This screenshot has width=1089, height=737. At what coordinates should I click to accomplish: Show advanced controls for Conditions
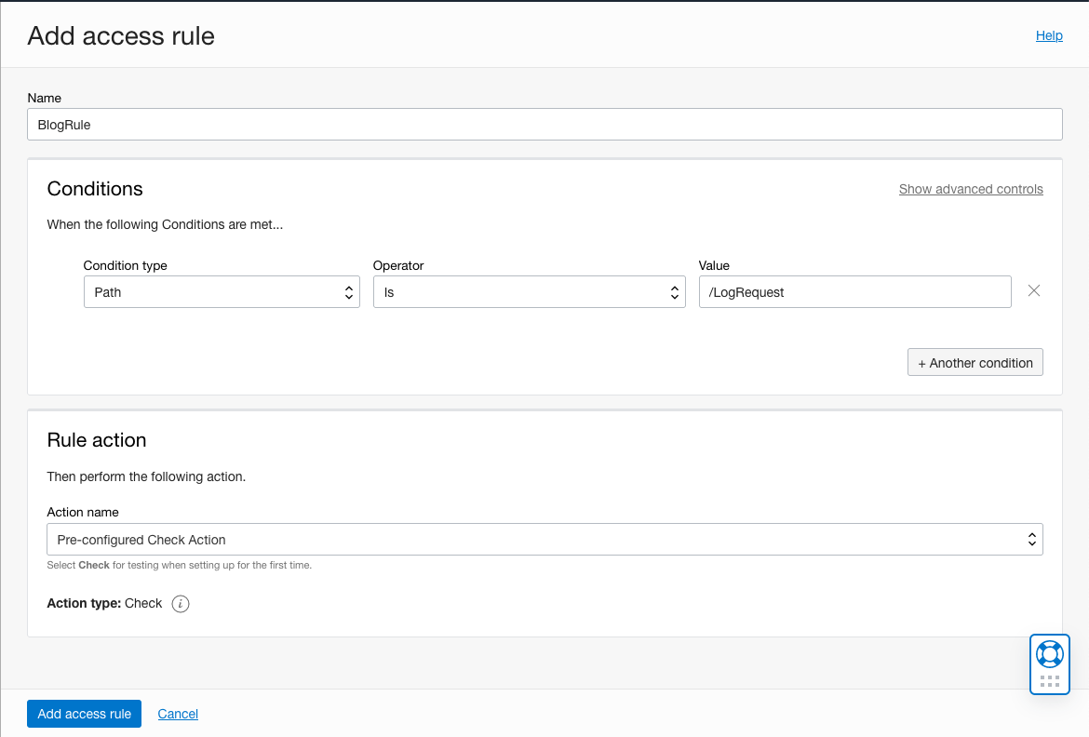(971, 189)
